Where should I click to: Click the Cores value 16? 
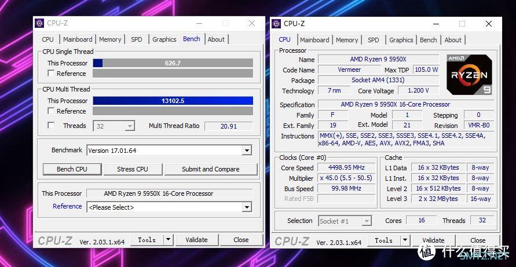[422, 220]
